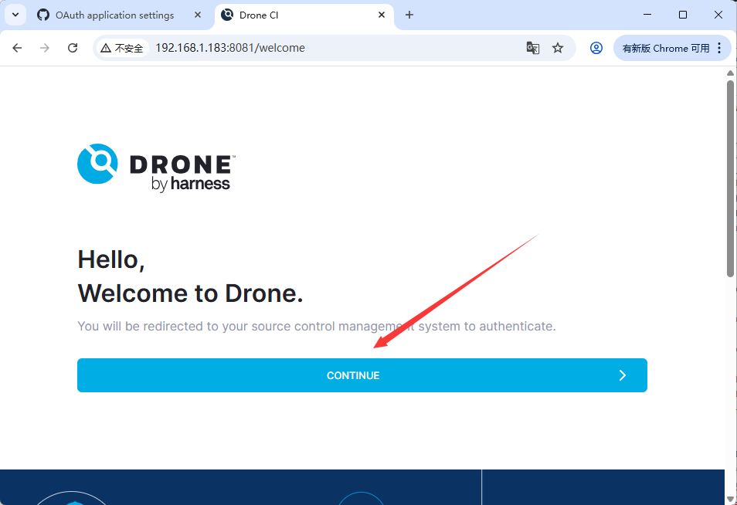Close the OAuth application settings tab

[198, 15]
